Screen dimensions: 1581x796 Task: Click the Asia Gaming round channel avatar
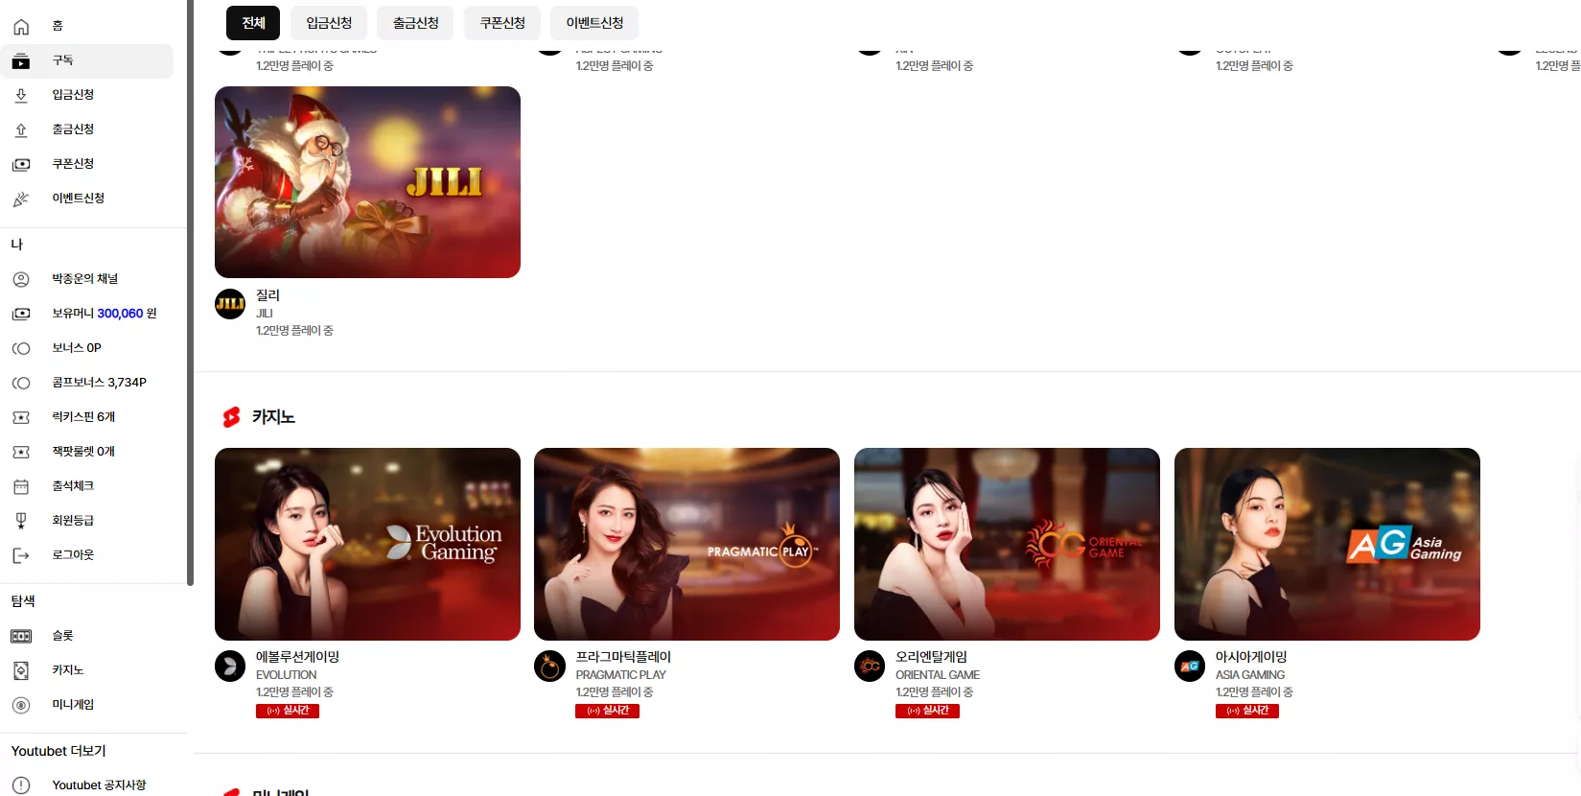1190,666
